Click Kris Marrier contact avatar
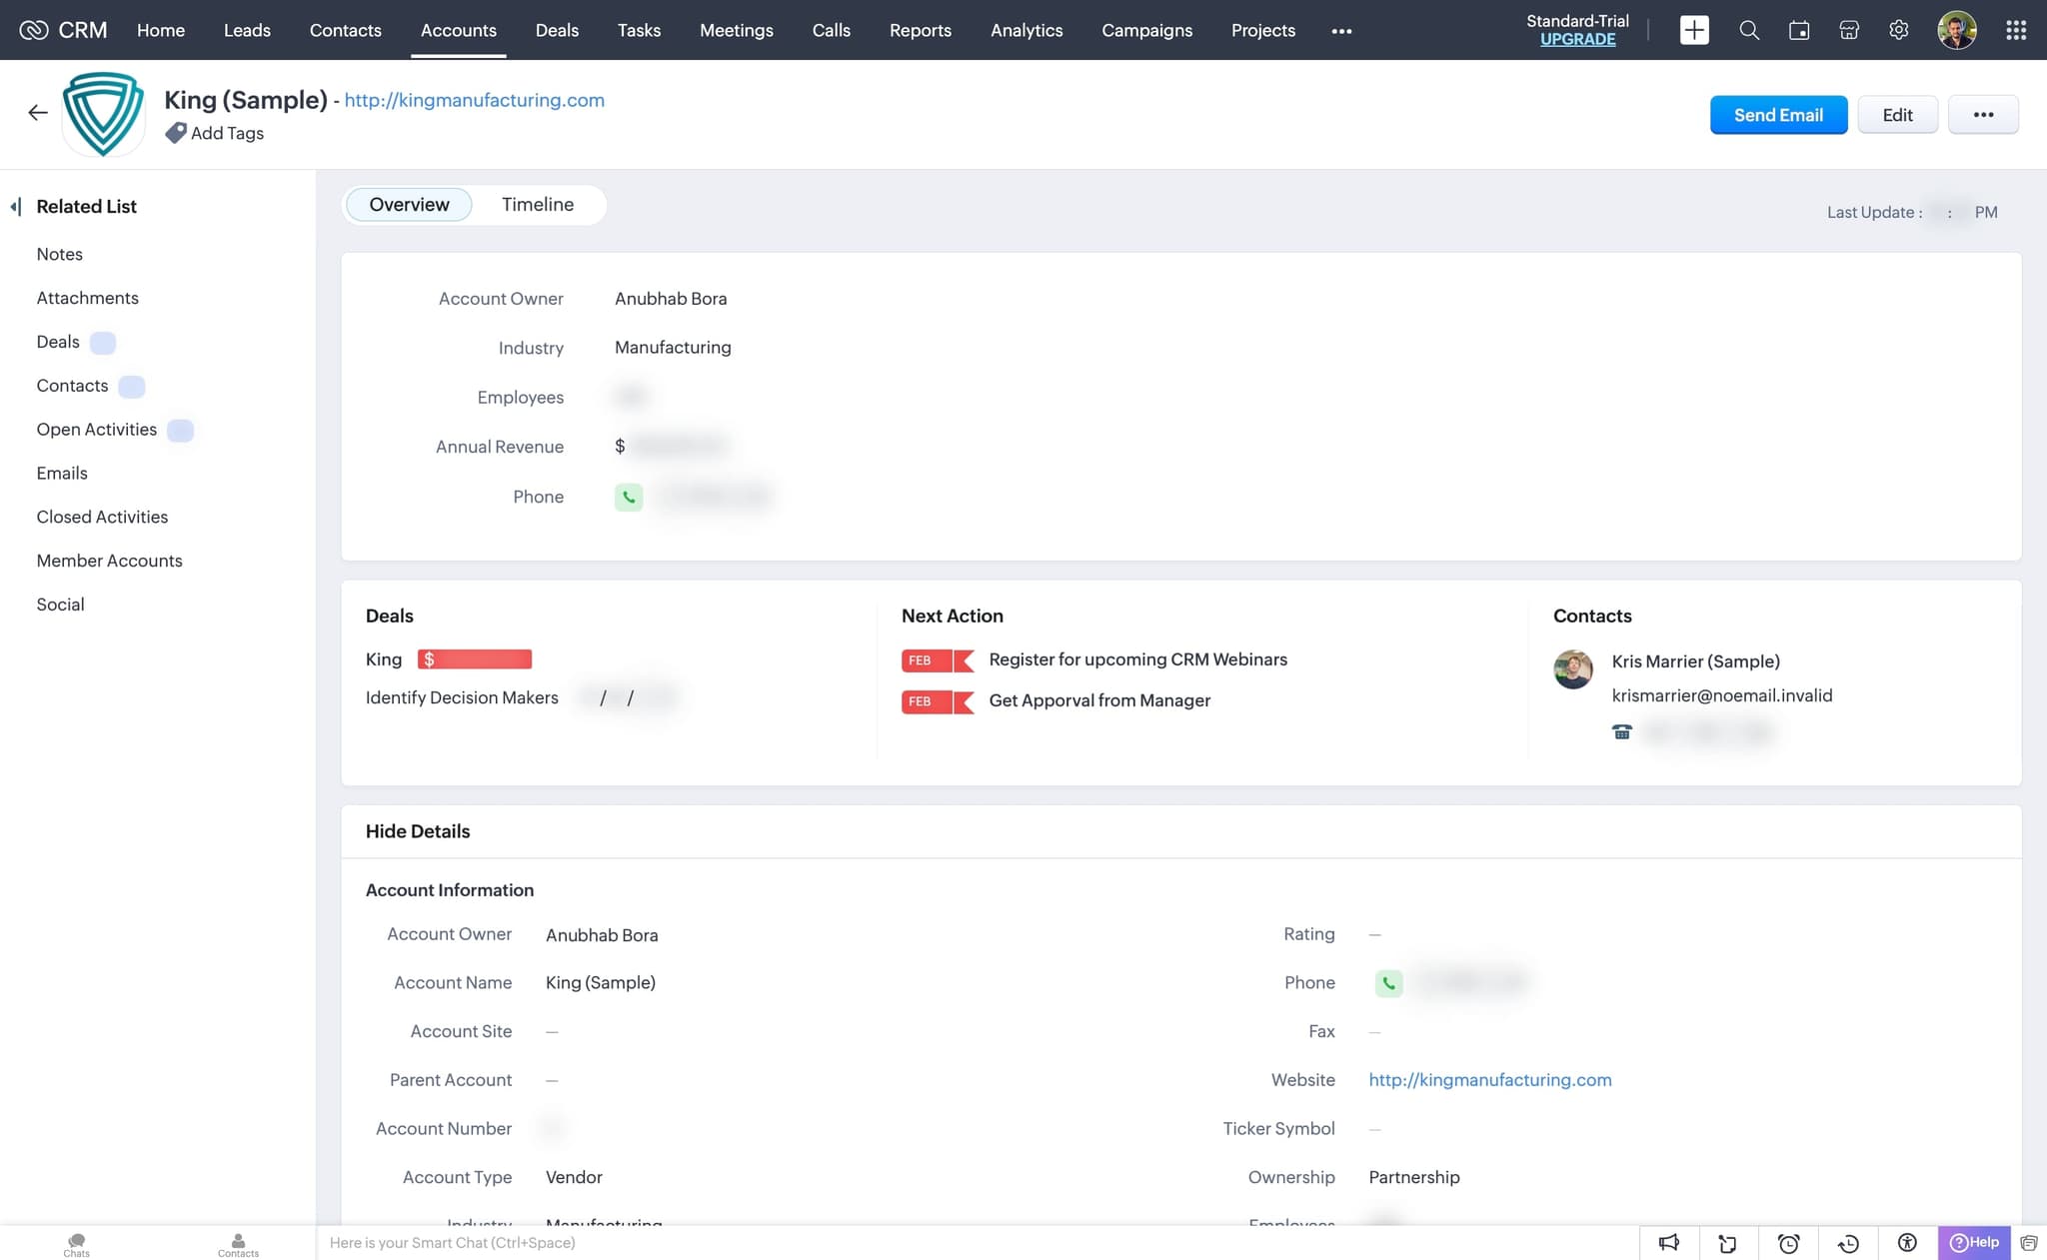Viewport: 2047px width, 1260px height. coord(1573,669)
